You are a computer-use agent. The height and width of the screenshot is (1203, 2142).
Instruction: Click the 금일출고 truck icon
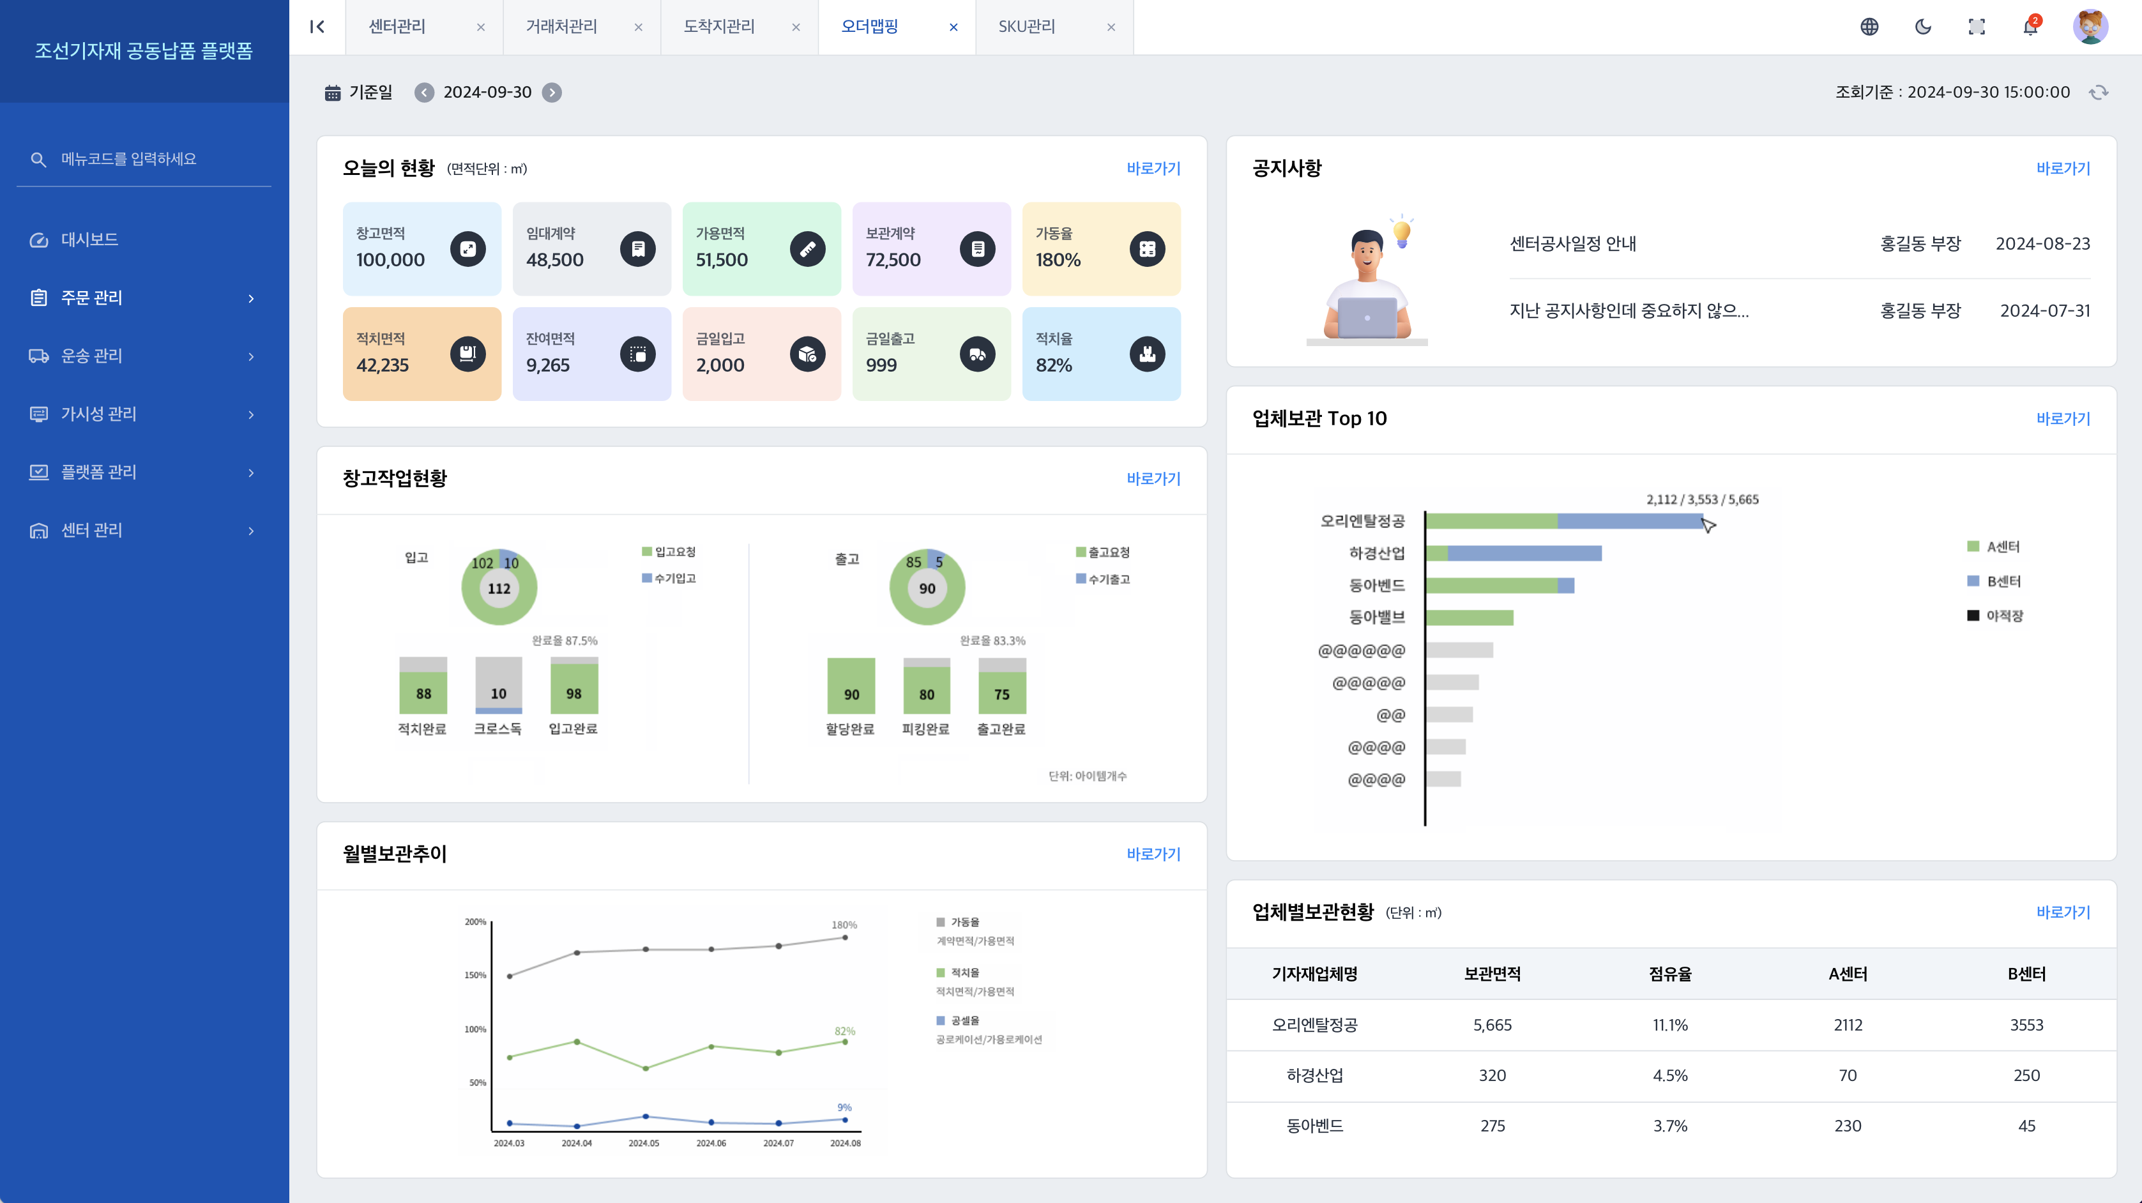(x=977, y=354)
